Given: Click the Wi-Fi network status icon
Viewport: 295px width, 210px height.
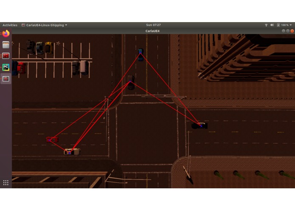Looking at the screenshot, I should [266, 25].
